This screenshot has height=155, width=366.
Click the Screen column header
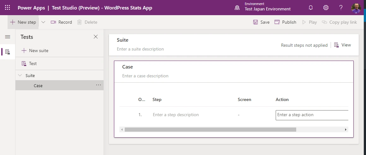tap(244, 99)
